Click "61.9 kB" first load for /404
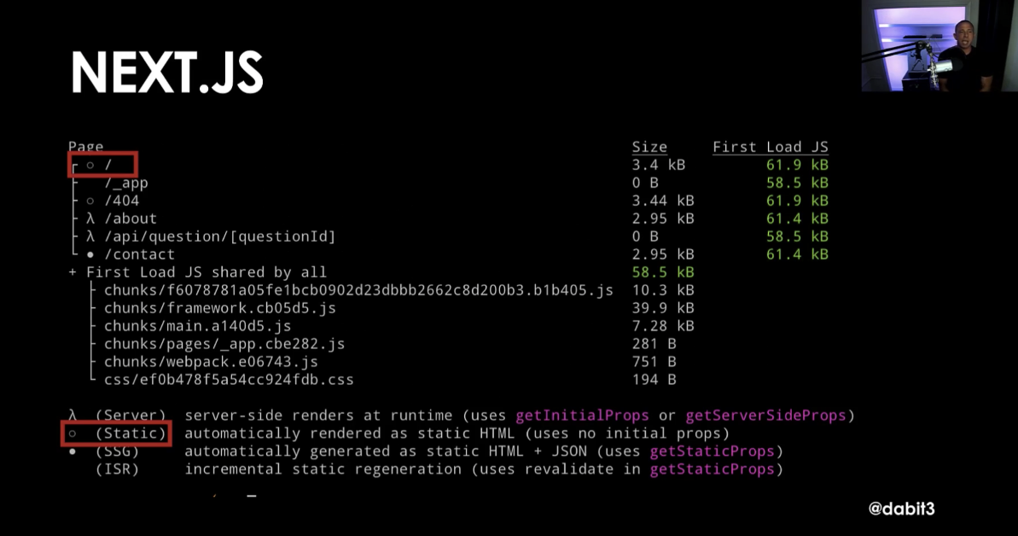 pos(797,201)
